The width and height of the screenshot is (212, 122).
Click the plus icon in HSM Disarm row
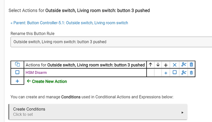(x=166, y=73)
